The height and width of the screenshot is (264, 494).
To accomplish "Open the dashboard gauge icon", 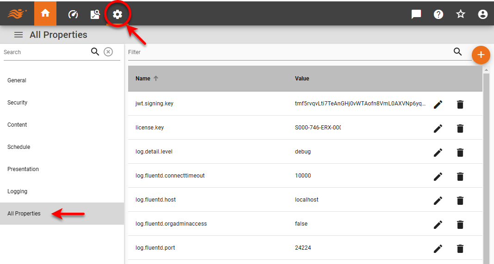I will coord(73,14).
